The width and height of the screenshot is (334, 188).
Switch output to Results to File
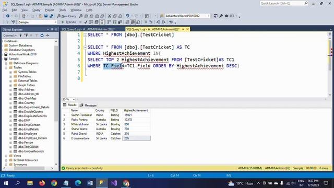click(138, 22)
